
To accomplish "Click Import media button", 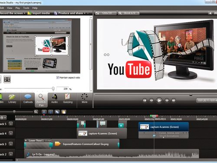I will point(39,13).
